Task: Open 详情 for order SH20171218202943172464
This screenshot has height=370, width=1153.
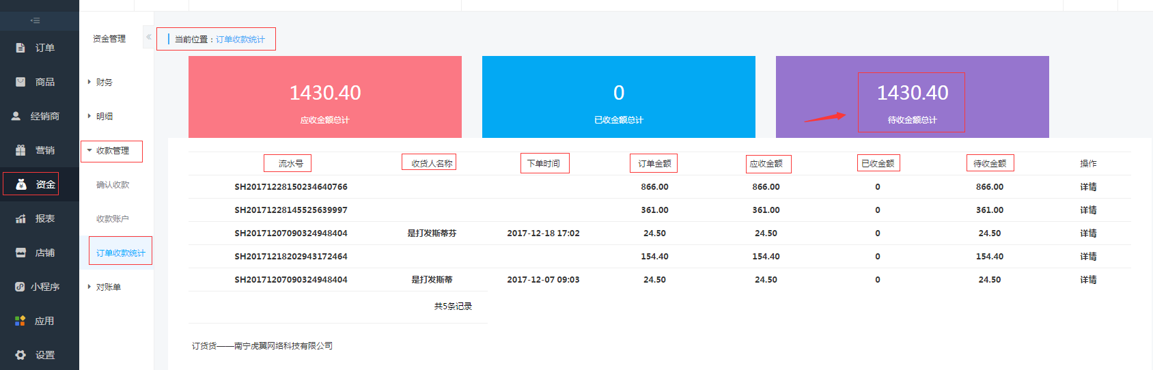Action: pyautogui.click(x=1088, y=257)
